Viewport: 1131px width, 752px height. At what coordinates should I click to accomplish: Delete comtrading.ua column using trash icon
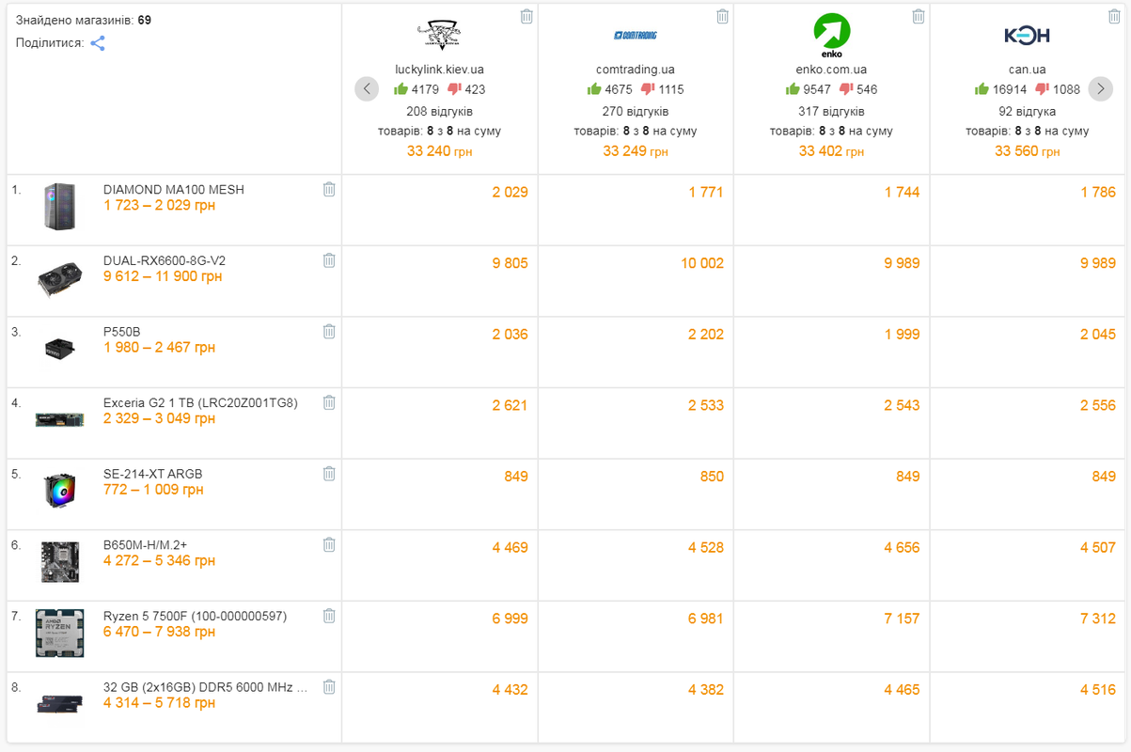[722, 16]
